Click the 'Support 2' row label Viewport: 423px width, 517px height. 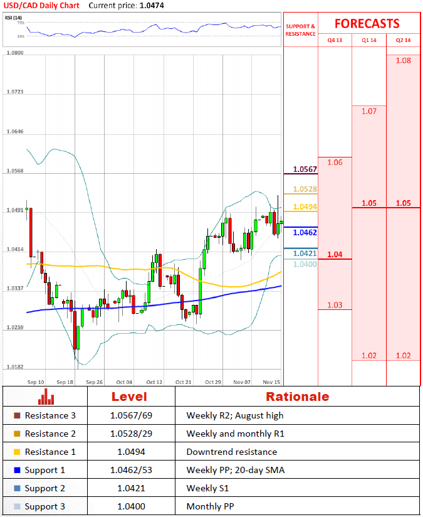coord(44,488)
